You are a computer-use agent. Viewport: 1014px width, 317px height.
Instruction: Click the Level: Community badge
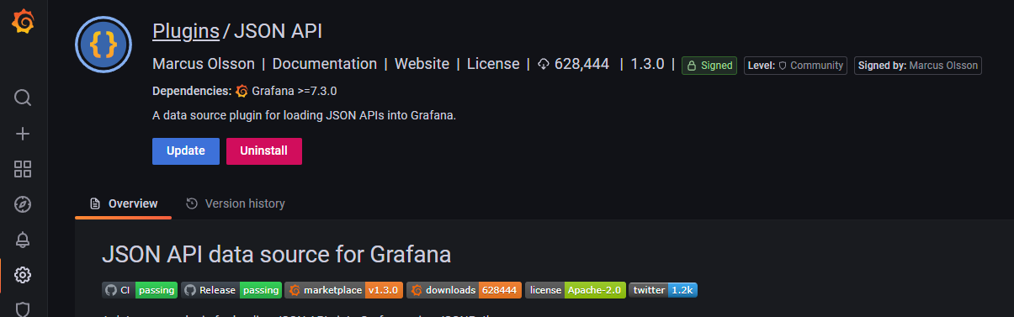(x=795, y=66)
